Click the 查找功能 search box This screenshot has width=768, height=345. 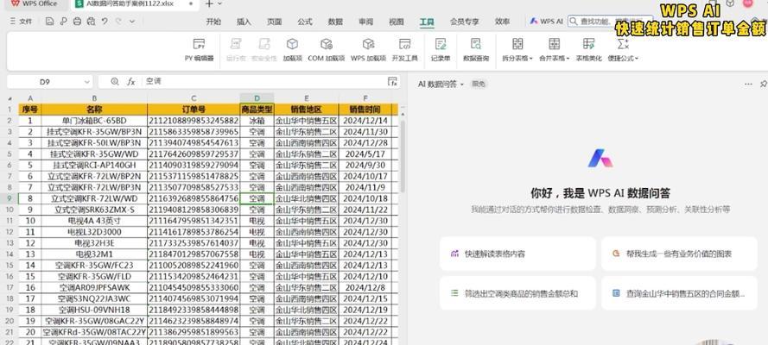tap(610, 22)
